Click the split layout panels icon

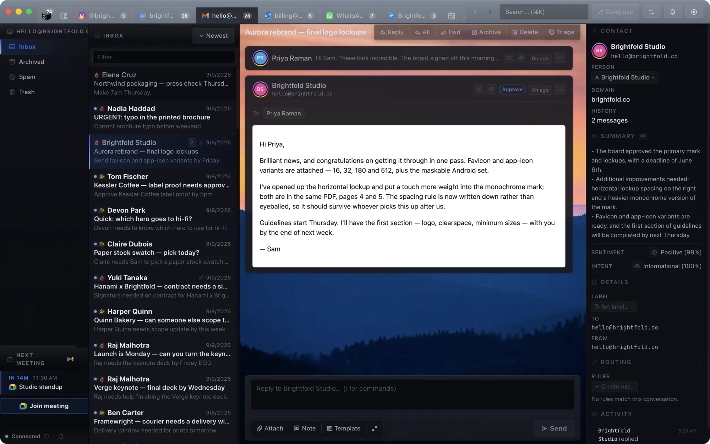64,16
